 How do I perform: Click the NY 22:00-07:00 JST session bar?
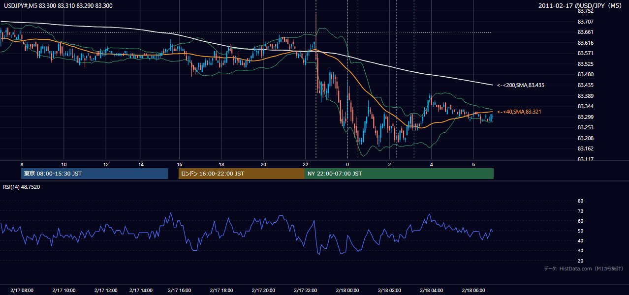click(x=399, y=174)
